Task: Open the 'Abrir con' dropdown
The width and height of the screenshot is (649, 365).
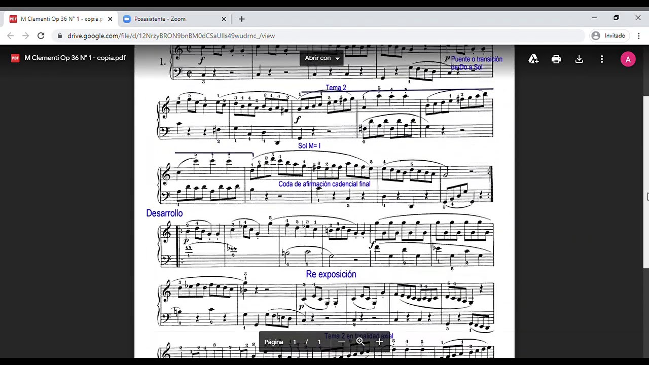Action: point(322,58)
